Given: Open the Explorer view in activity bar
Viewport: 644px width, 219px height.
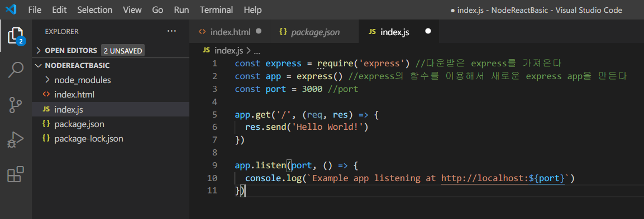Looking at the screenshot, I should [16, 36].
